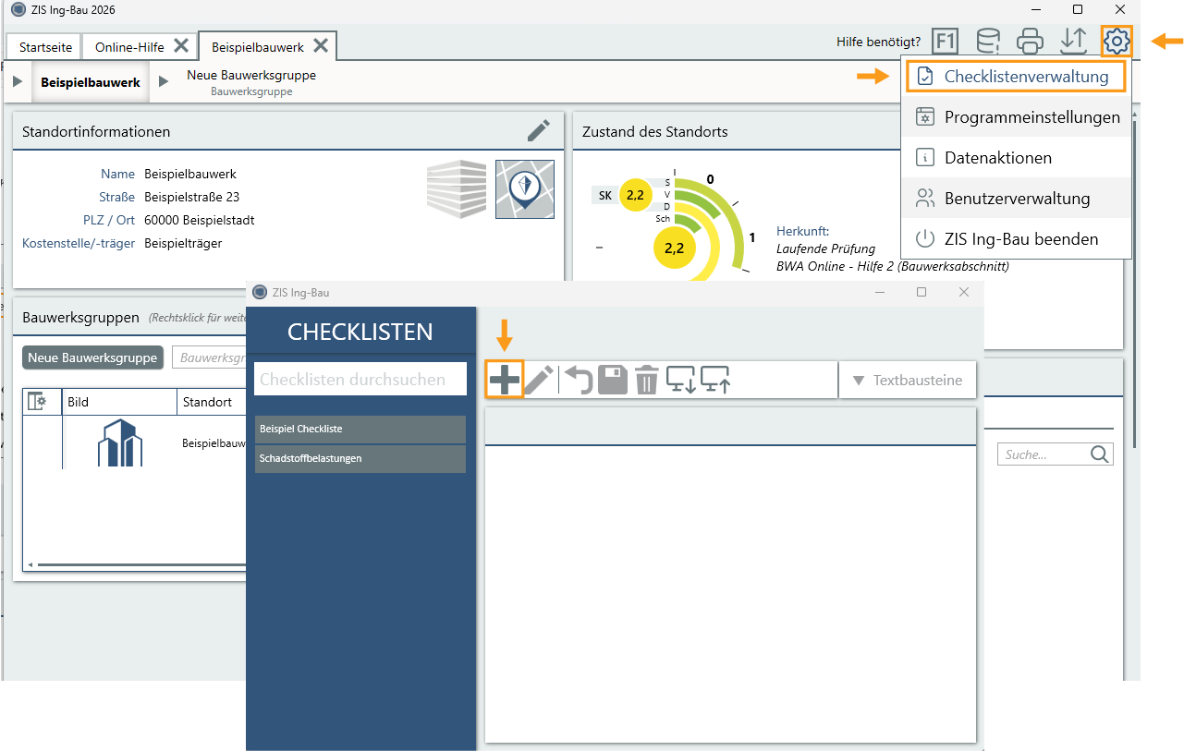Add a new checklist with plus icon
This screenshot has height=751, width=1184.
tap(505, 380)
